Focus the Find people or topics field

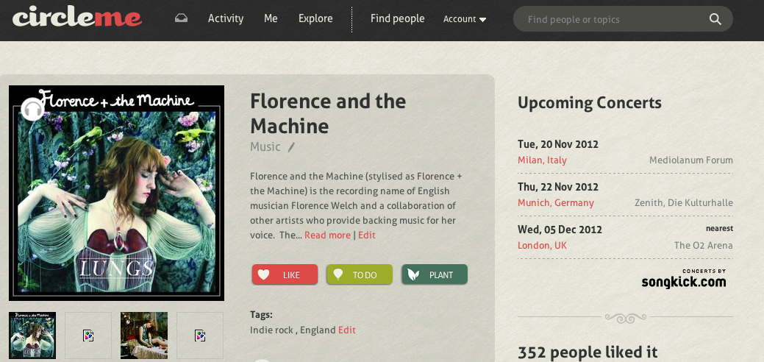(614, 20)
